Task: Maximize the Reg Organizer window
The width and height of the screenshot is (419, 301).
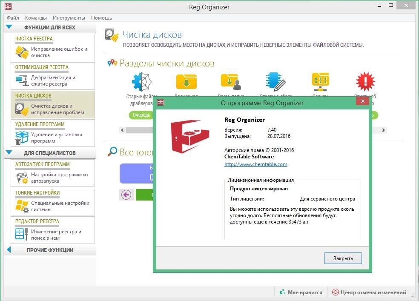Action: click(390, 6)
